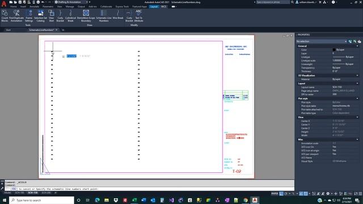Click the Undo arrow in quick access
The height and width of the screenshot is (204, 363).
click(x=43, y=2)
